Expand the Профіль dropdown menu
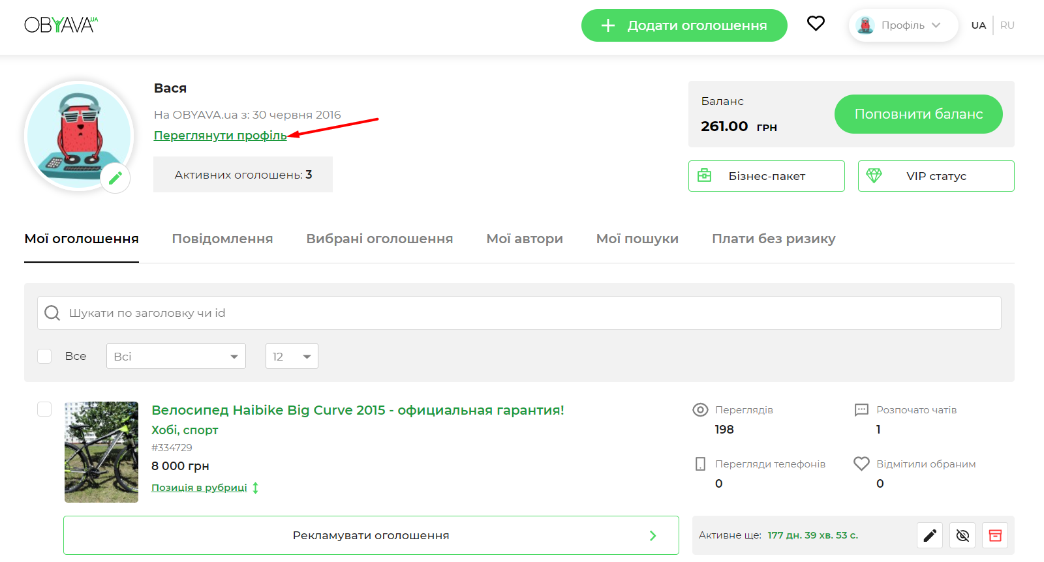The width and height of the screenshot is (1044, 562). click(903, 25)
